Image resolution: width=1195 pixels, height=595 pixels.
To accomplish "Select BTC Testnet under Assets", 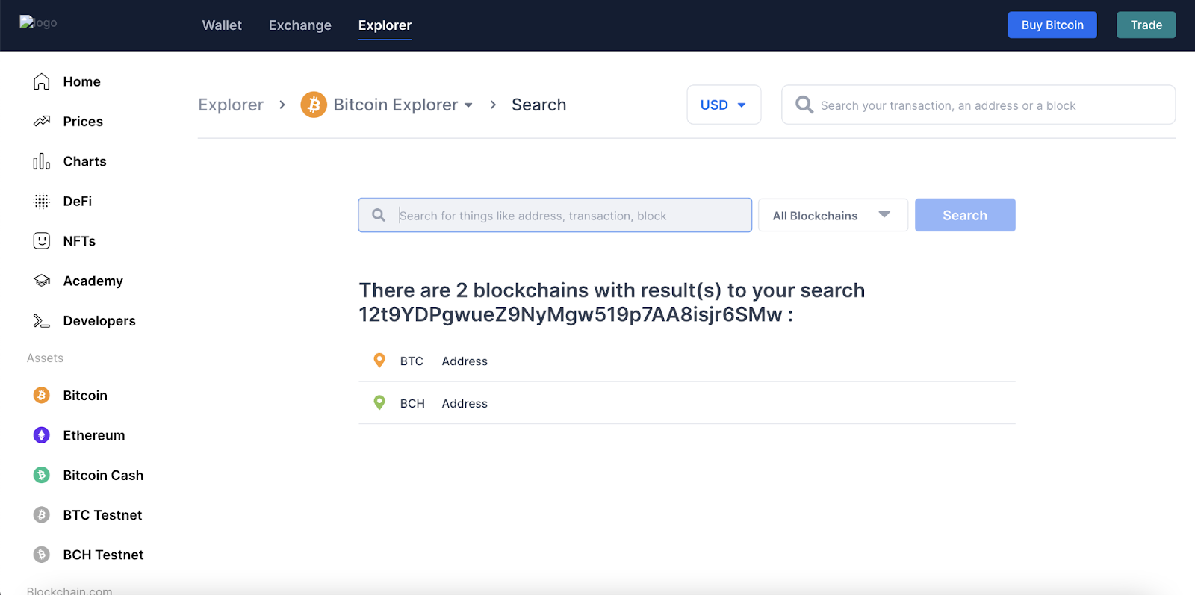I will point(102,514).
